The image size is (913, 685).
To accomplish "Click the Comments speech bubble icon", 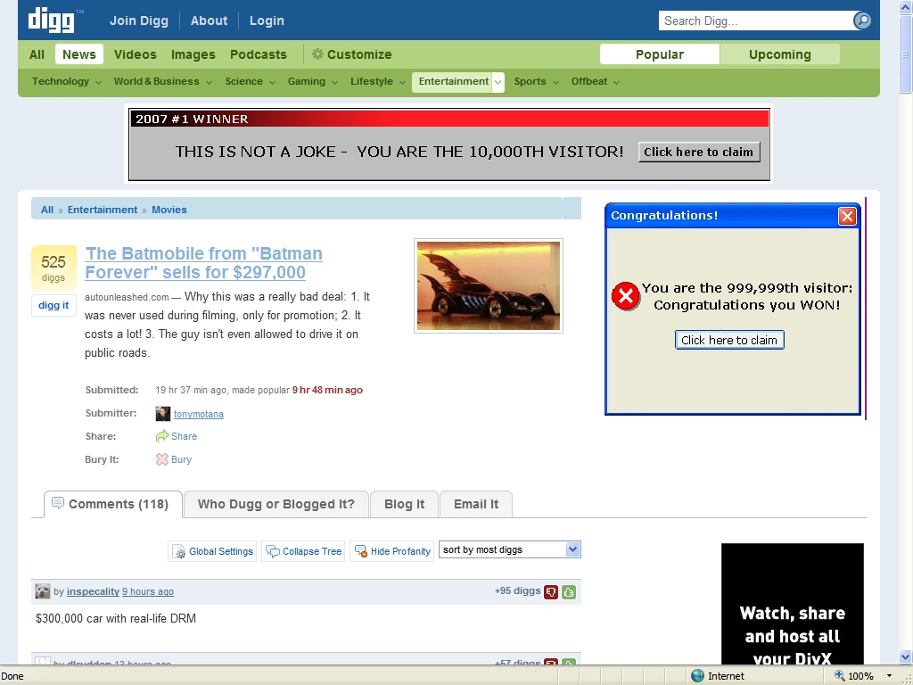I will (x=58, y=503).
